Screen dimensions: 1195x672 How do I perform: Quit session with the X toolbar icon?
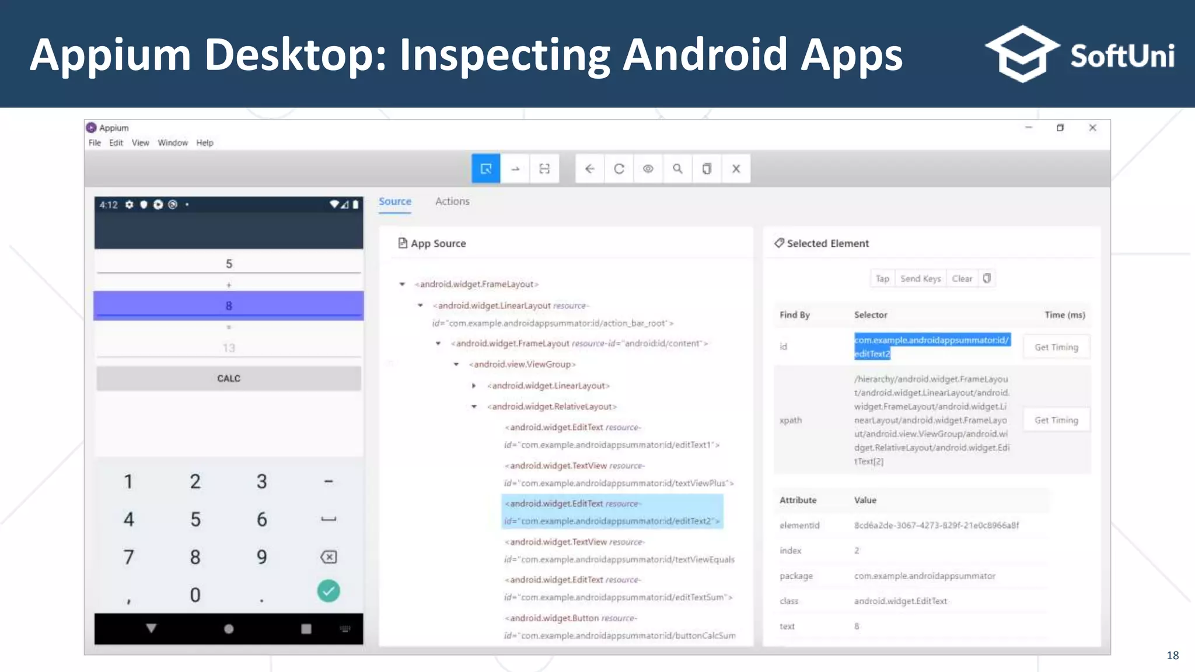coord(736,169)
